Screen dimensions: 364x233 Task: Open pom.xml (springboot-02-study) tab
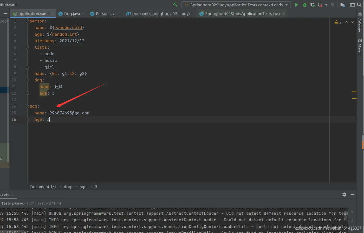click(x=161, y=14)
